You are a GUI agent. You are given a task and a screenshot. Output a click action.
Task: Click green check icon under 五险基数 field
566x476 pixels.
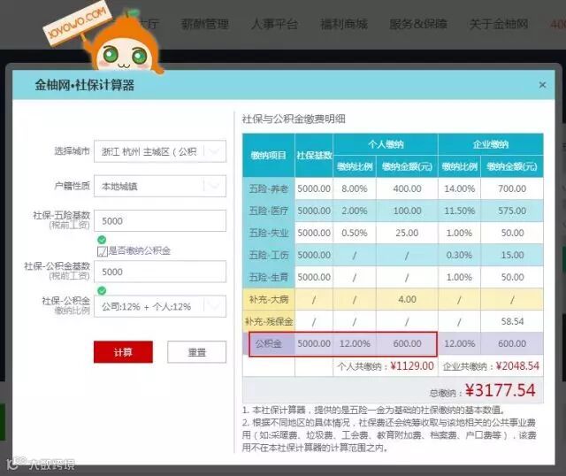coord(102,240)
